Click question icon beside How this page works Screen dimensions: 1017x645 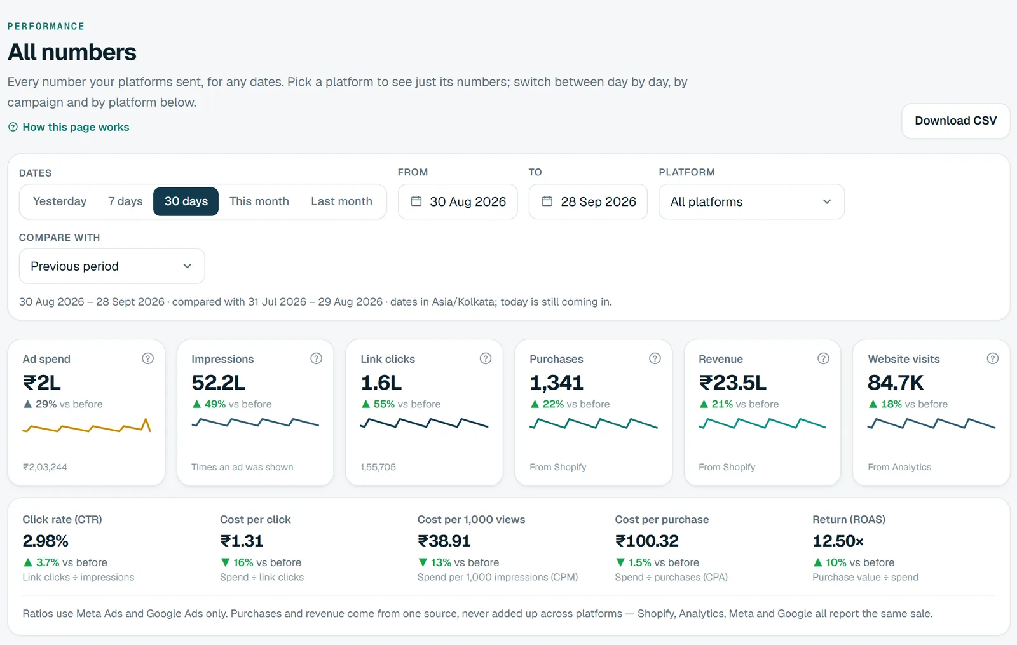13,127
